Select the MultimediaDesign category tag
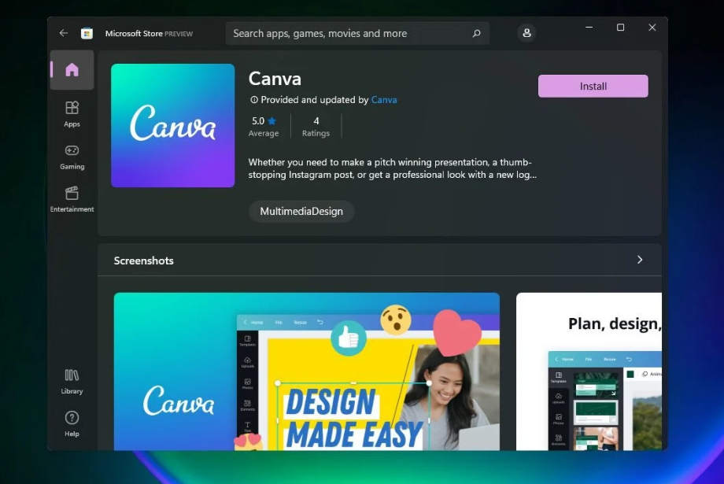Screen dimensions: 724x484 pos(301,211)
